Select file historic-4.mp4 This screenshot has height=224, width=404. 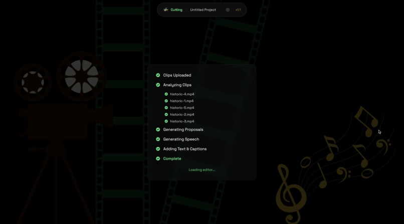182,94
